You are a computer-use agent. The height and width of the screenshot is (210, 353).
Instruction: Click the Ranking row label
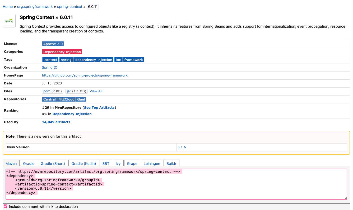coord(11,111)
